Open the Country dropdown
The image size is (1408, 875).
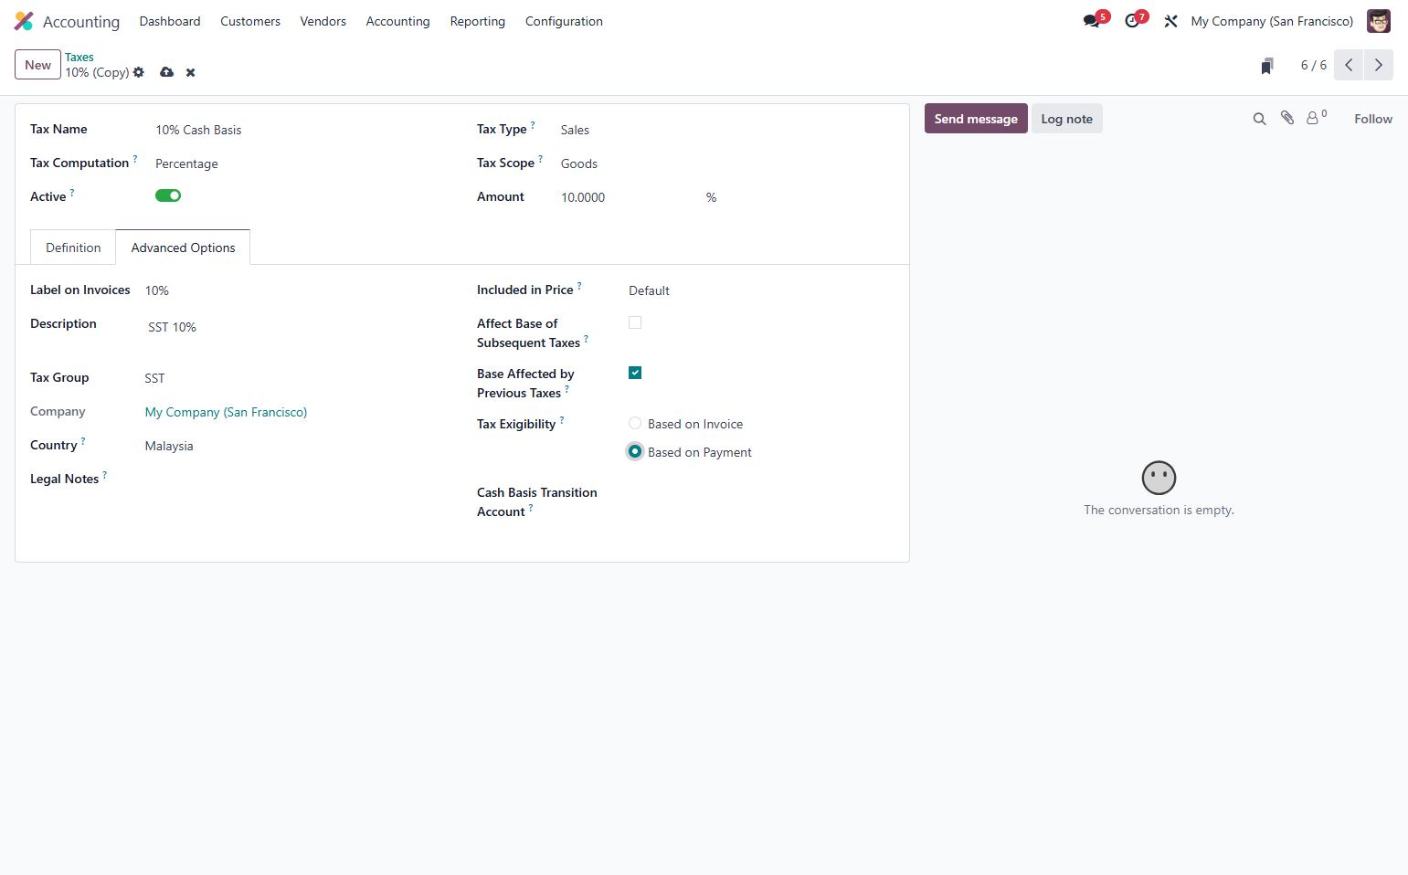click(296, 446)
